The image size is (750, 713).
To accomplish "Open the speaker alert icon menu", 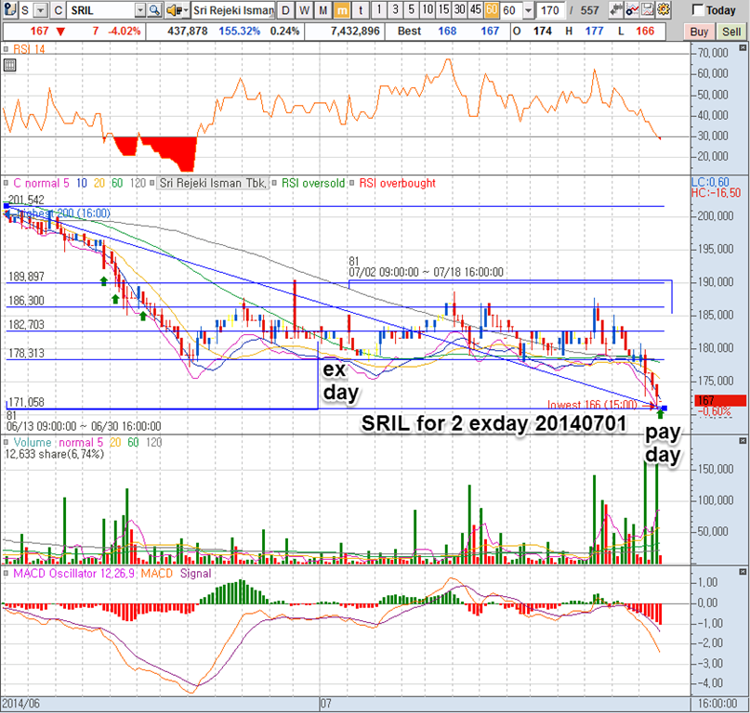I will pos(177,10).
